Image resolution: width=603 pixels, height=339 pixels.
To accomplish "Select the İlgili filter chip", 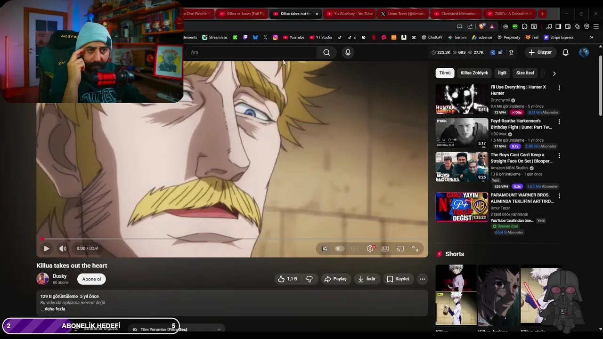I will [502, 73].
